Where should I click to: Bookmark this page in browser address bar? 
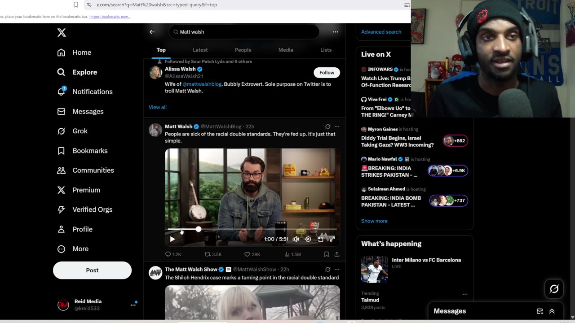76,4
